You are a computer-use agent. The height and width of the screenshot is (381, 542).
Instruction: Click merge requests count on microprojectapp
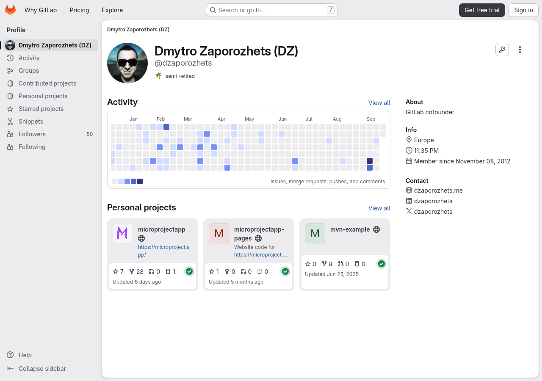(154, 272)
